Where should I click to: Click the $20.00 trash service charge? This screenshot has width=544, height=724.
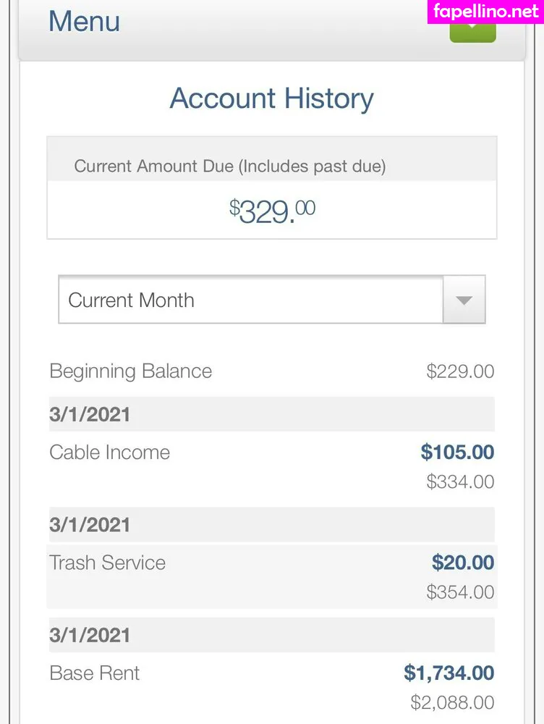[463, 563]
